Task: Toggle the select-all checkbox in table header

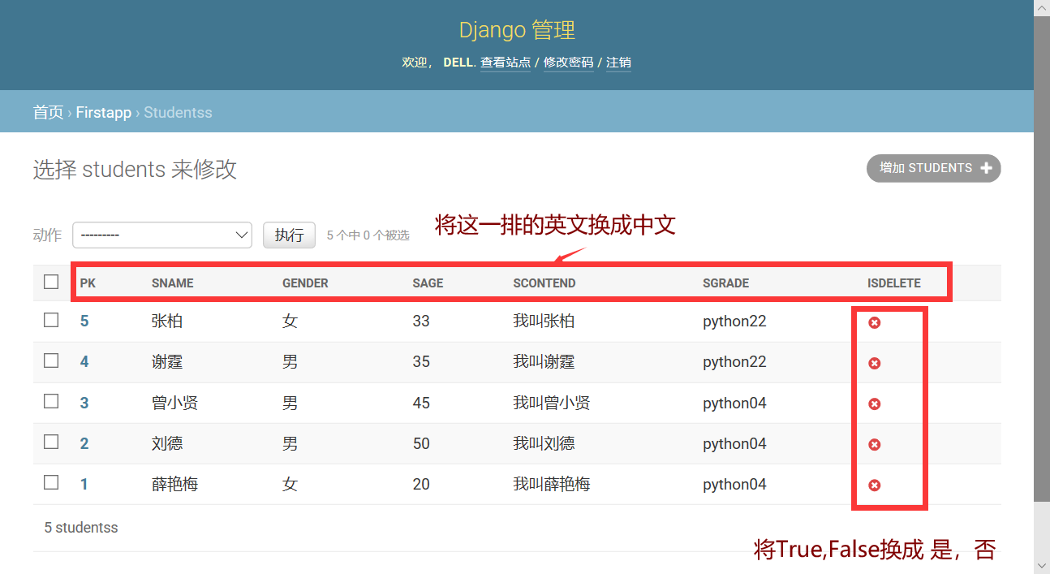Action: 51,282
